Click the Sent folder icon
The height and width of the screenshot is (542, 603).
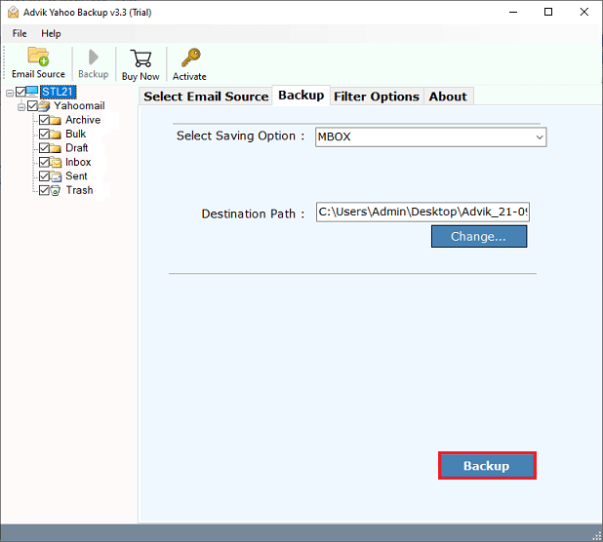click(x=56, y=176)
